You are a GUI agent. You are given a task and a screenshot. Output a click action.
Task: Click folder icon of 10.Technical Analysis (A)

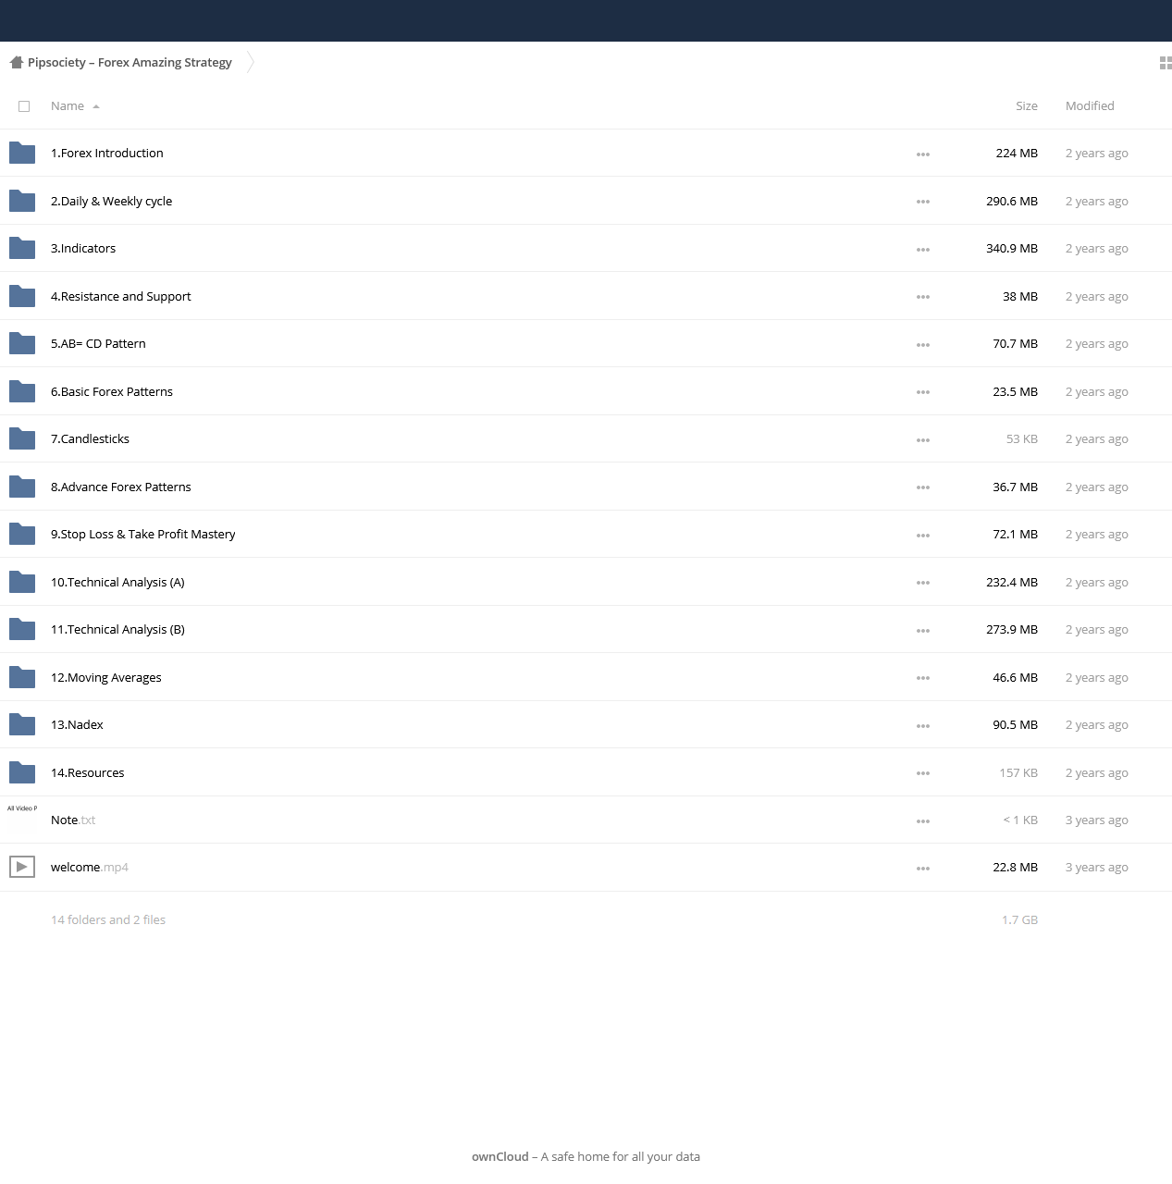[x=22, y=582]
